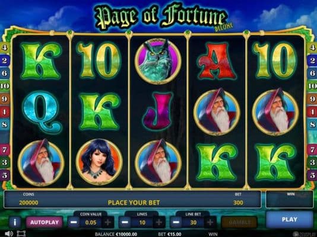The width and height of the screenshot is (317, 237).
Task: Start Autoplay mode
Action: tap(45, 222)
